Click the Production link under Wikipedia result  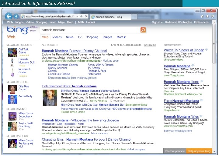pyautogui.click(x=48, y=124)
